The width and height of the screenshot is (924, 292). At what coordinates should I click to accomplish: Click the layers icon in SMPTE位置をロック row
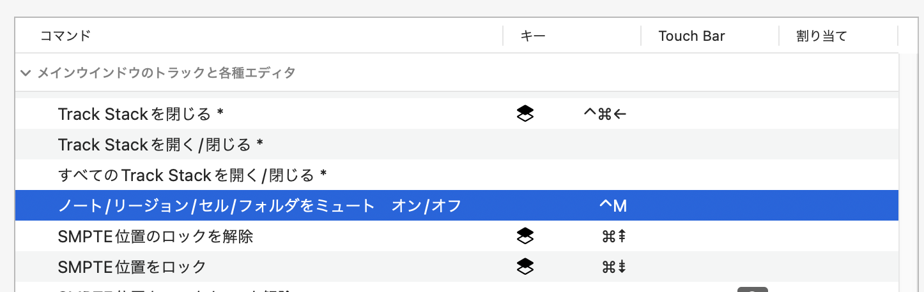525,266
